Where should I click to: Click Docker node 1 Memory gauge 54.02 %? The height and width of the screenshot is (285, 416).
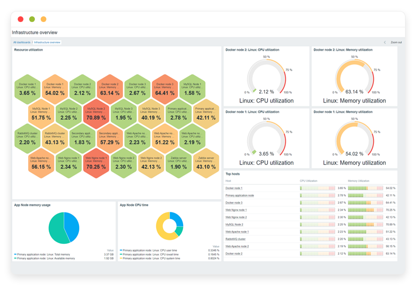354,139
